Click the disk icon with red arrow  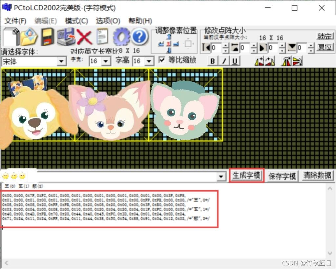tap(66, 37)
